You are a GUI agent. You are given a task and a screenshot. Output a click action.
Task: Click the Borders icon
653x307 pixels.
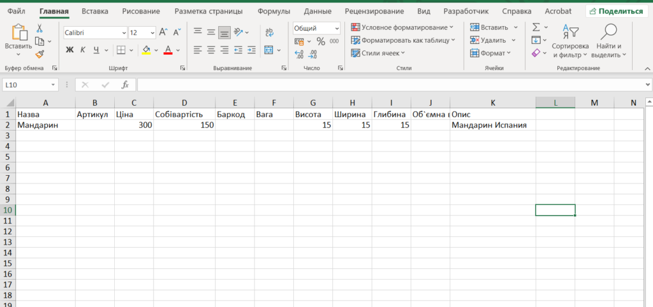[121, 50]
